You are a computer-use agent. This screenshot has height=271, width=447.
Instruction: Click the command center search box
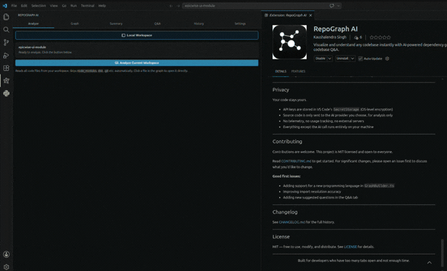tap(255, 6)
